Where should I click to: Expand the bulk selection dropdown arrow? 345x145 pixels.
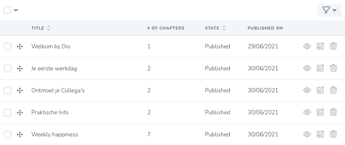pos(16,10)
